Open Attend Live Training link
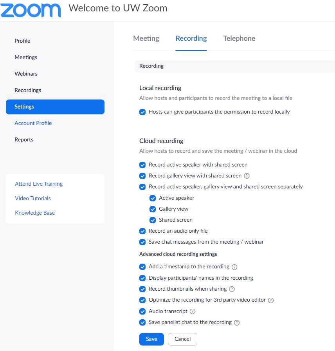 point(39,184)
